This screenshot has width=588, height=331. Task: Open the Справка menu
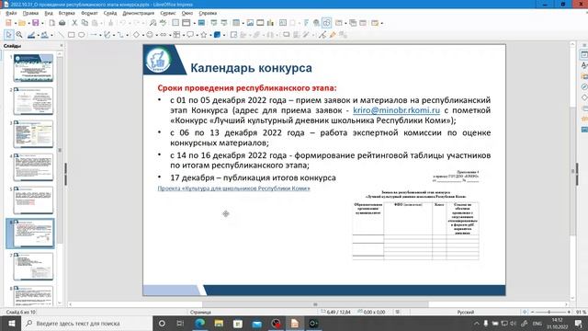208,13
